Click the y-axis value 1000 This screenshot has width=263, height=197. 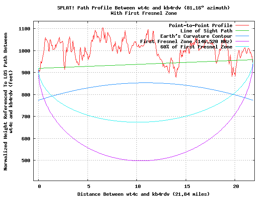24,51
